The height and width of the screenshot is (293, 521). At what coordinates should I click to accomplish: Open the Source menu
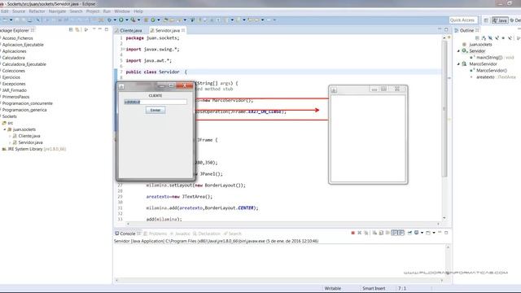click(19, 11)
